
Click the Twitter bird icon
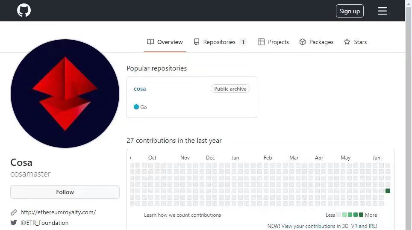pyautogui.click(x=14, y=223)
